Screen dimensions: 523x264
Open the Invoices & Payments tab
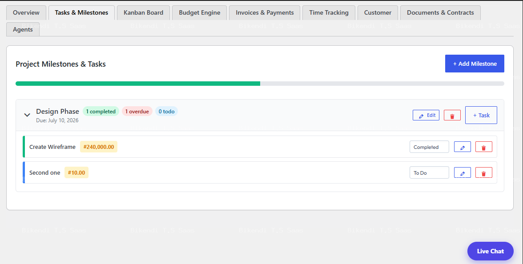pyautogui.click(x=265, y=12)
